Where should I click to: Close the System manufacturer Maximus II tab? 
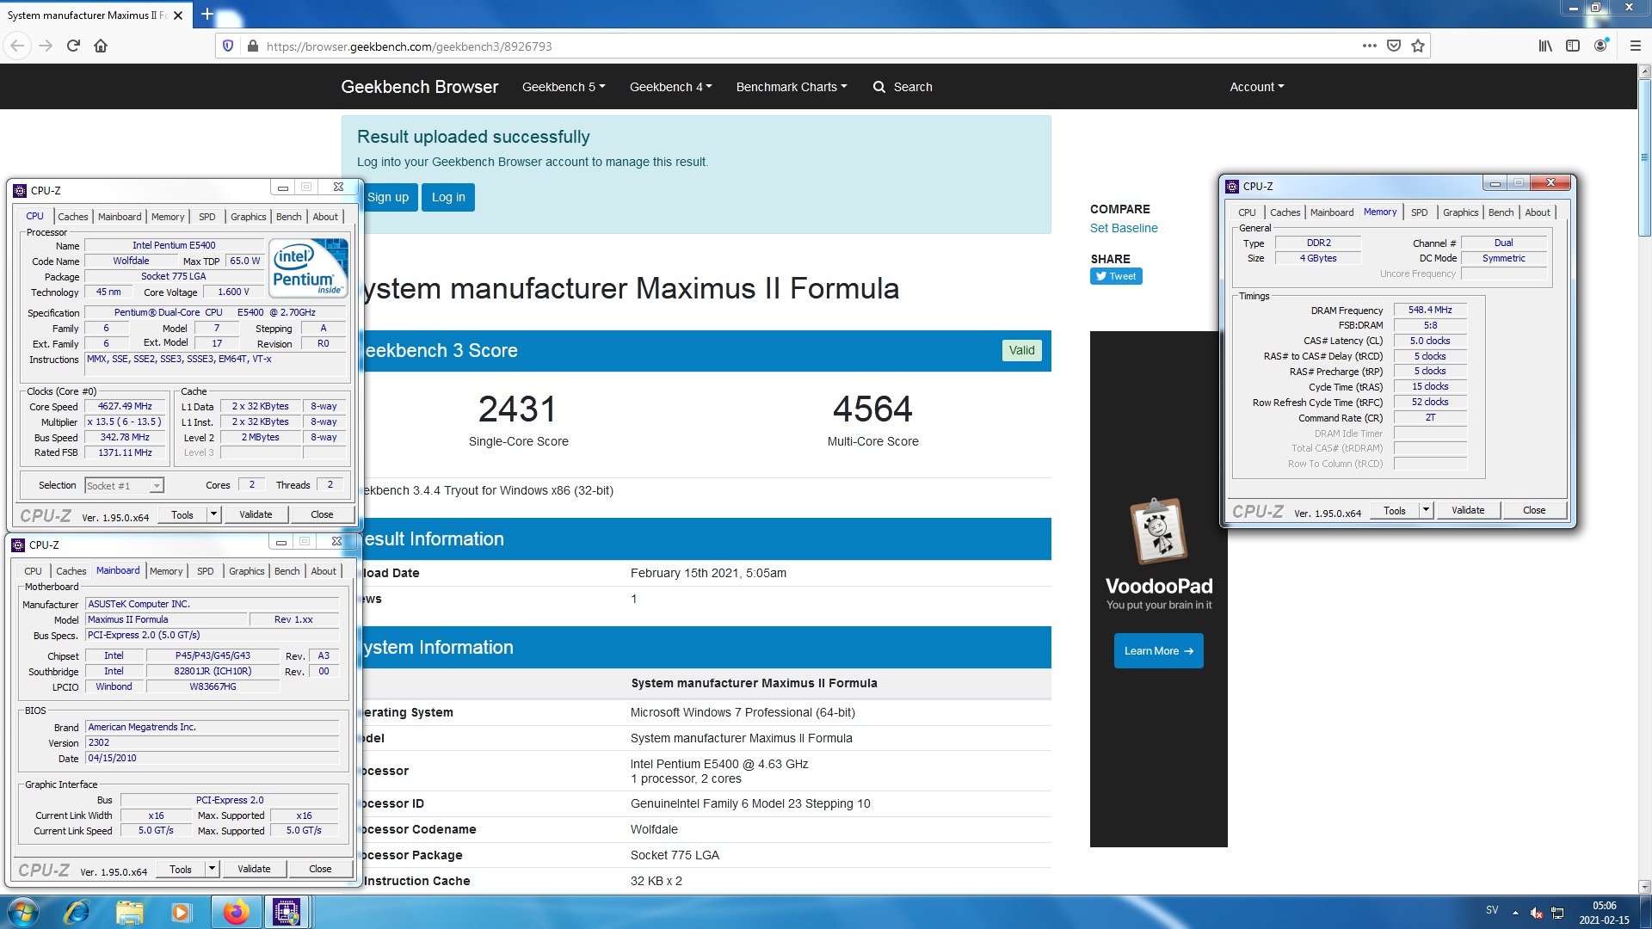coord(178,15)
